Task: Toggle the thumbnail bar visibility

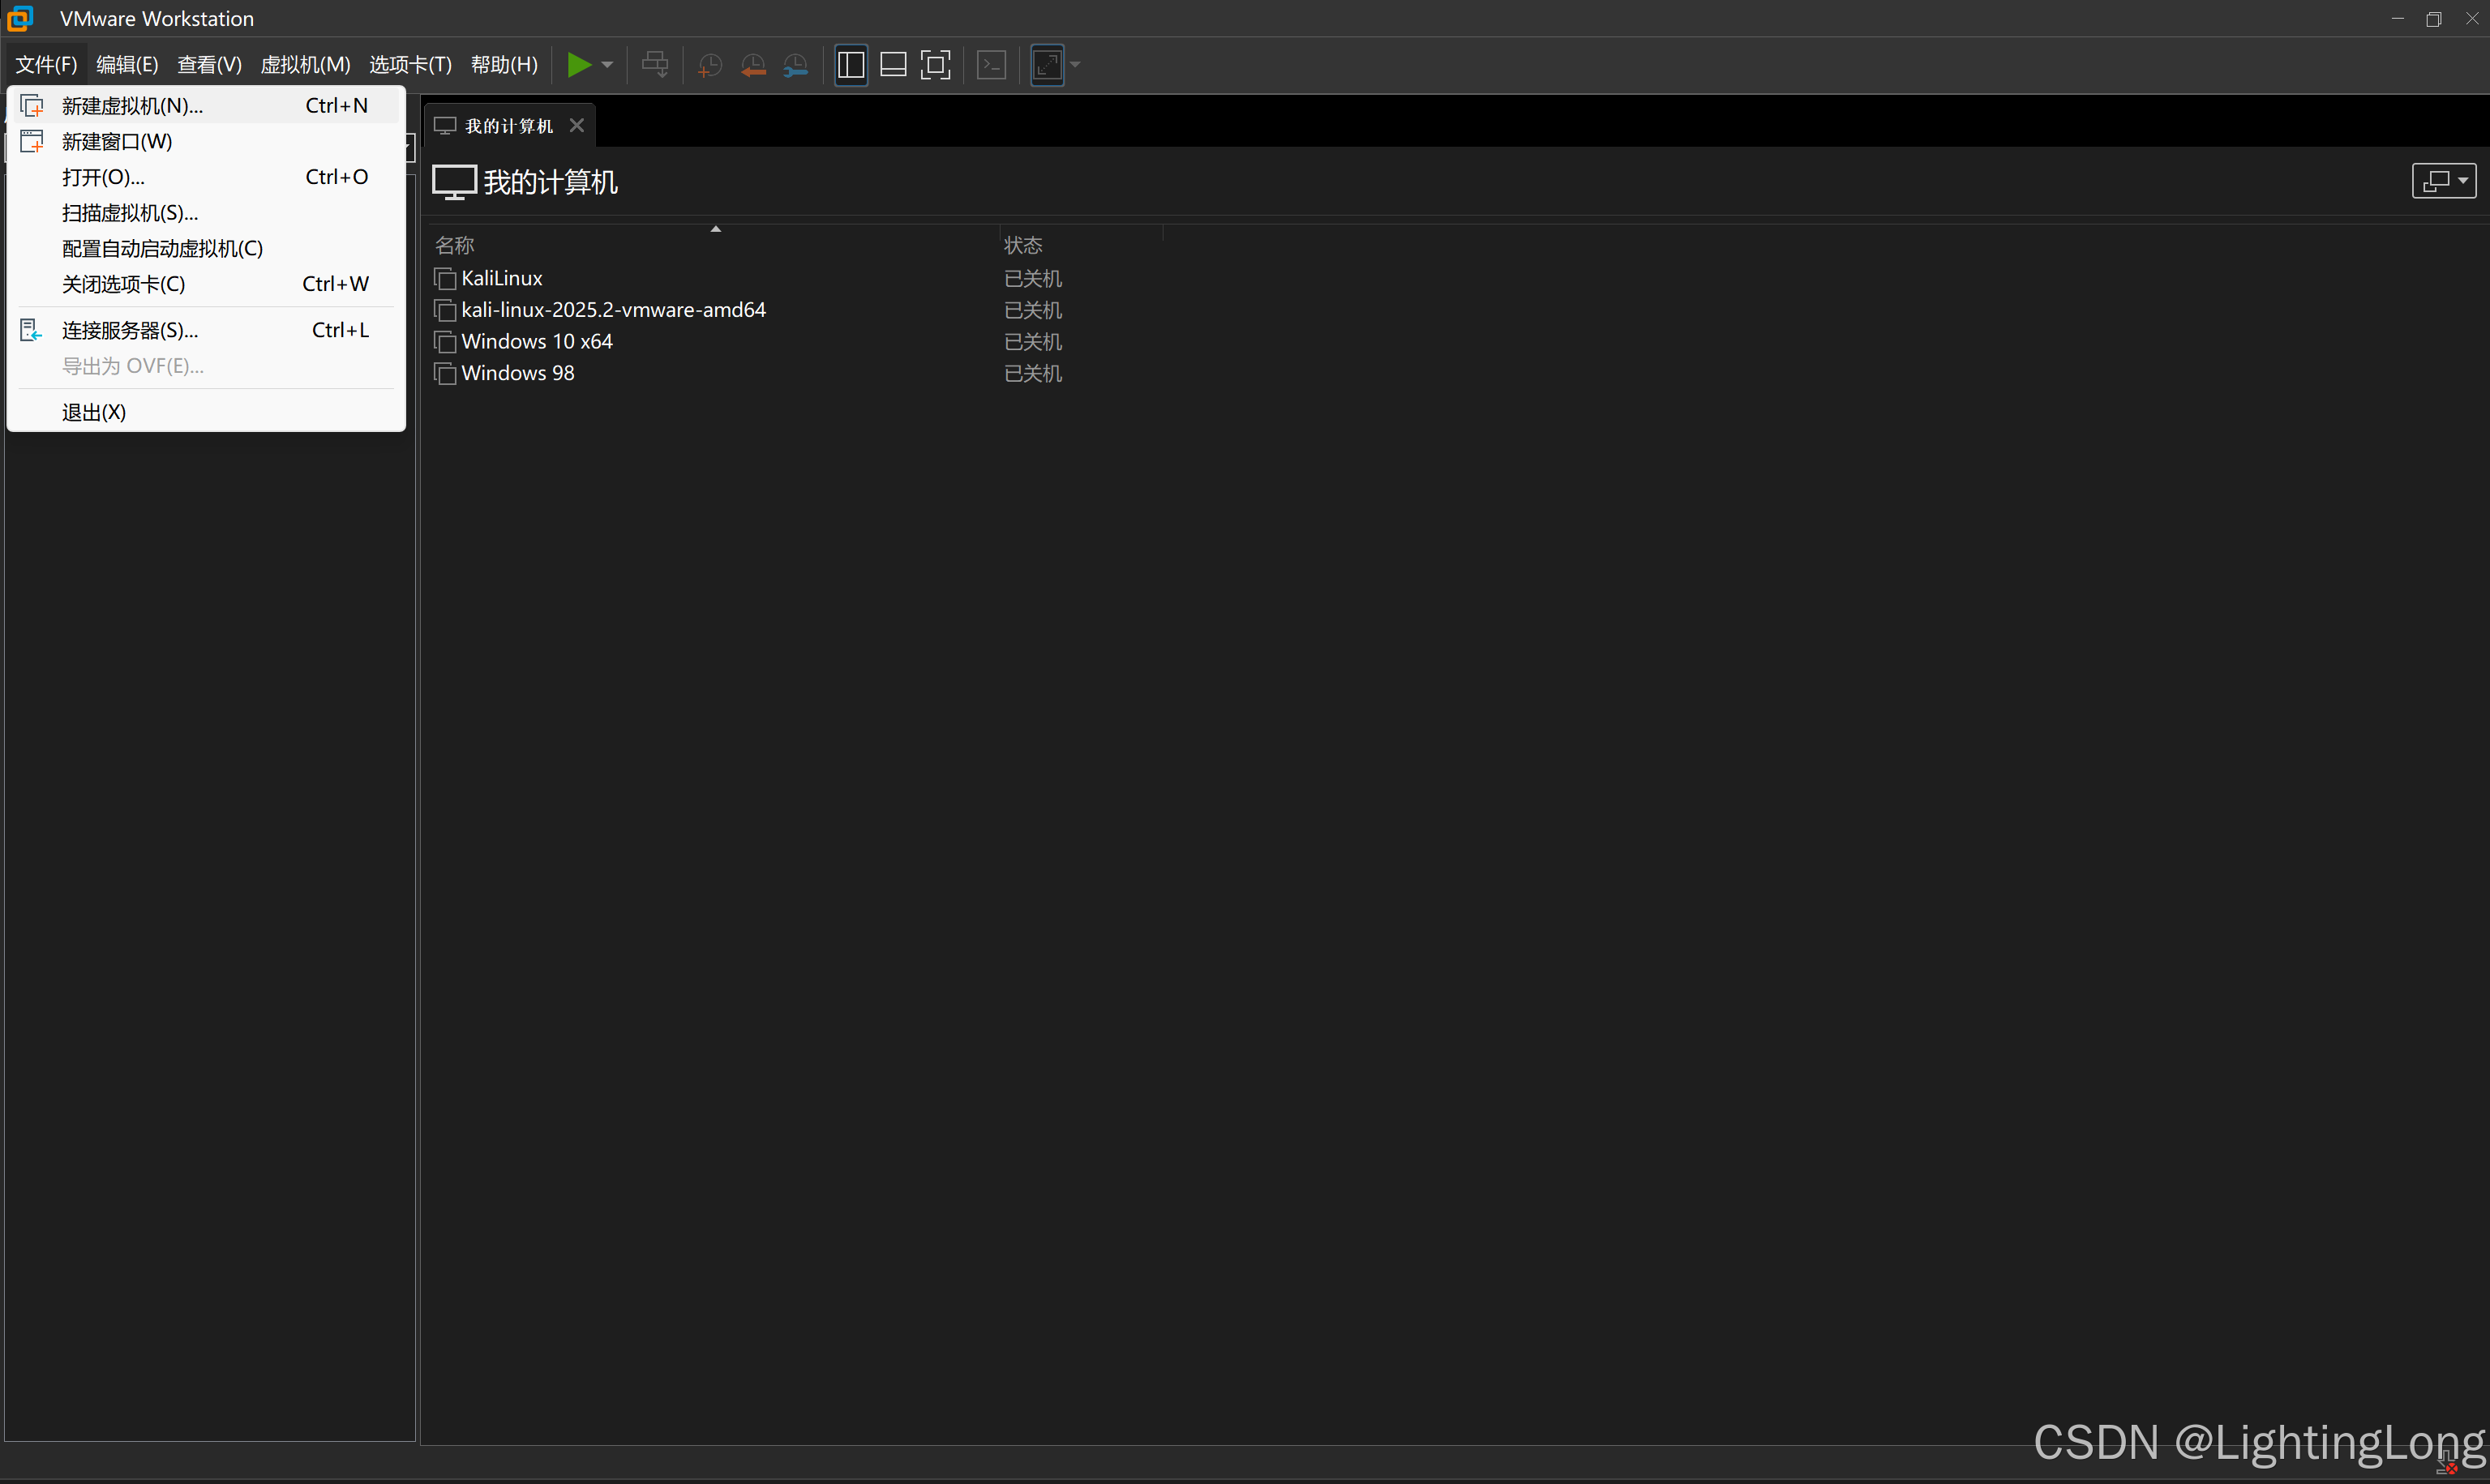Action: pos(894,64)
